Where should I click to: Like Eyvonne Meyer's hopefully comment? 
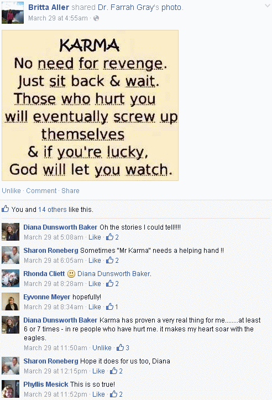95,307
